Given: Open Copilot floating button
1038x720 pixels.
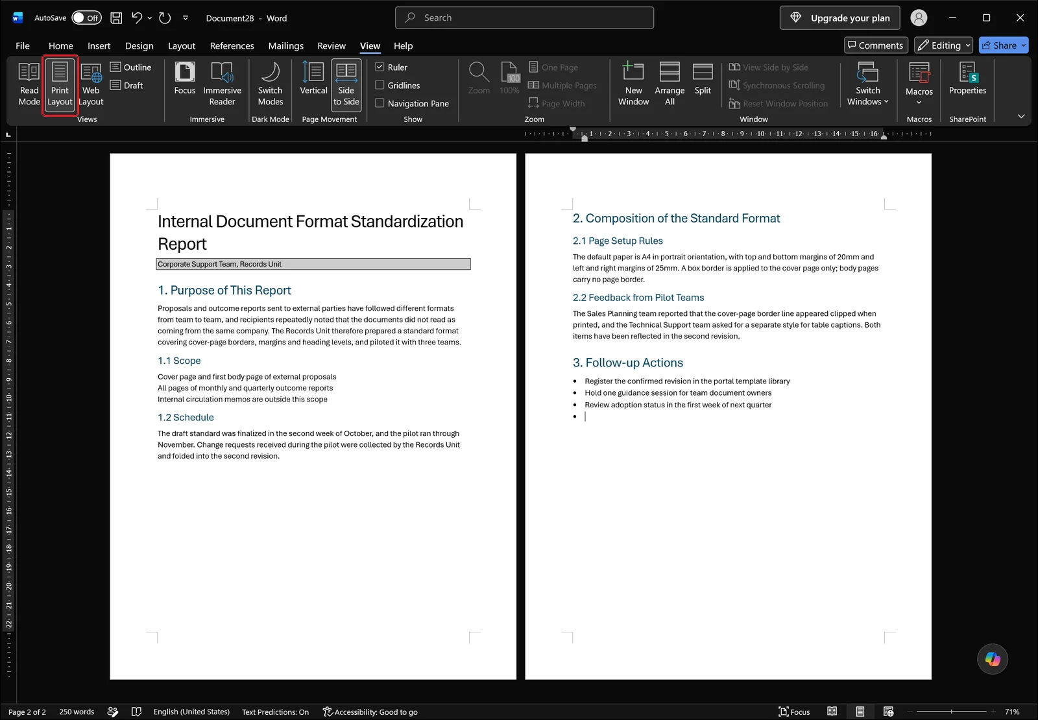Looking at the screenshot, I should [993, 659].
